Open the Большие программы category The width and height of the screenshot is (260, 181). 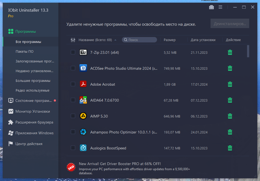pos(31,81)
